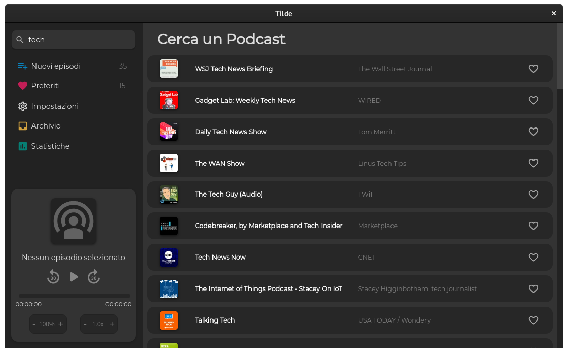Open 'Talking Tech' title
568x353 pixels.
[x=215, y=320]
